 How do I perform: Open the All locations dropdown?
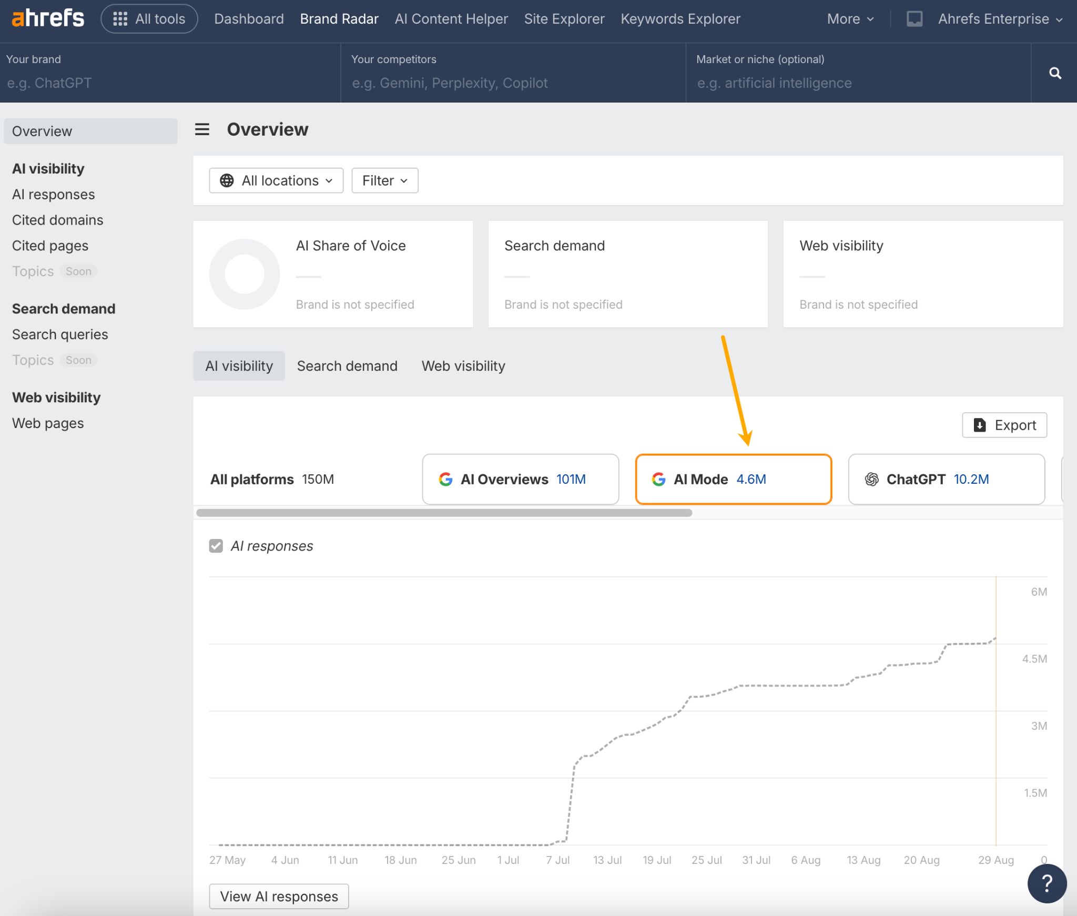pos(276,180)
